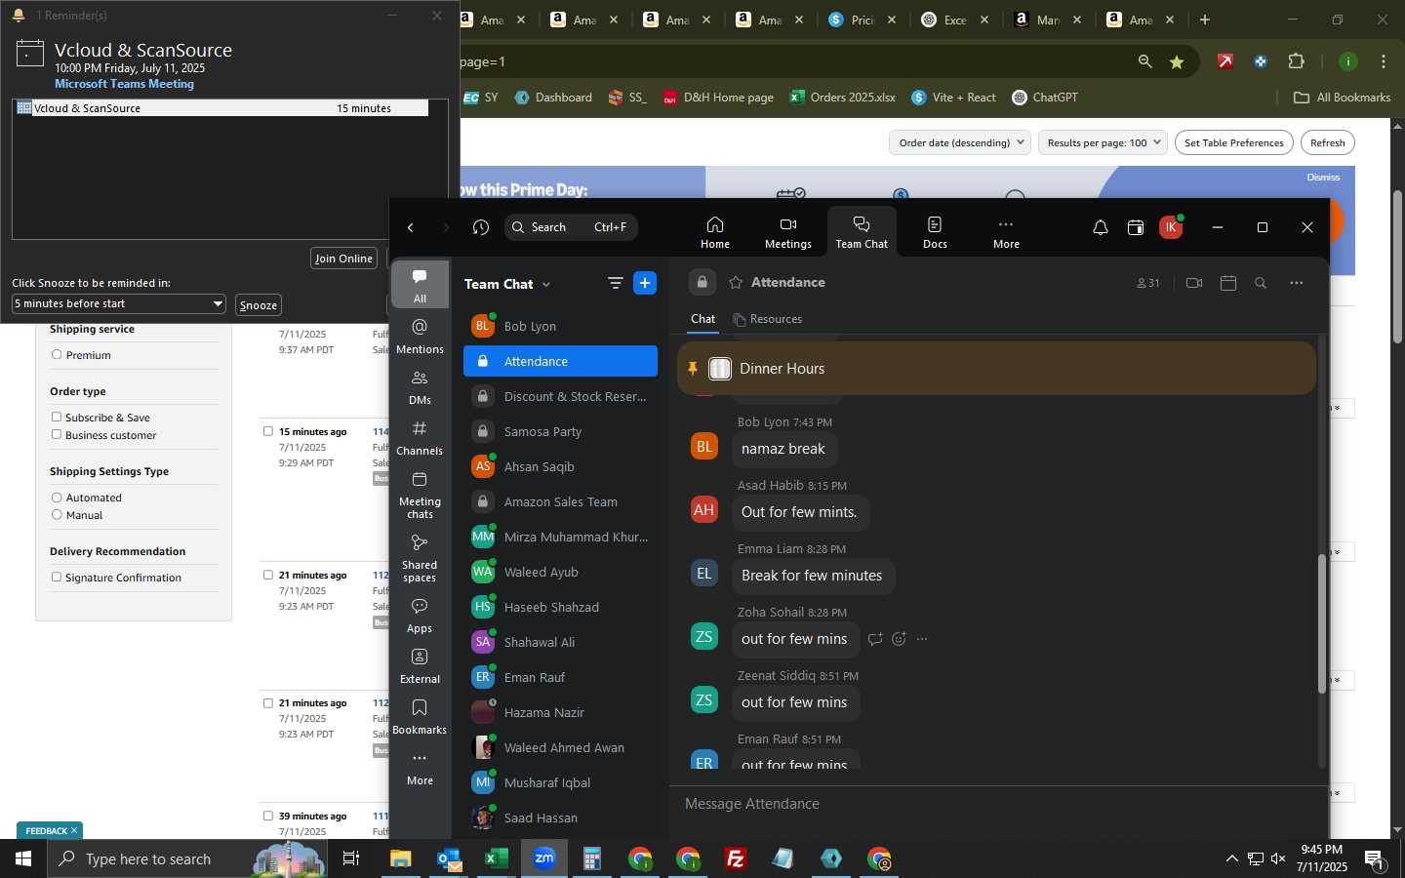Click browser page vertical scrollbar
This screenshot has width=1405, height=878.
click(x=1397, y=266)
